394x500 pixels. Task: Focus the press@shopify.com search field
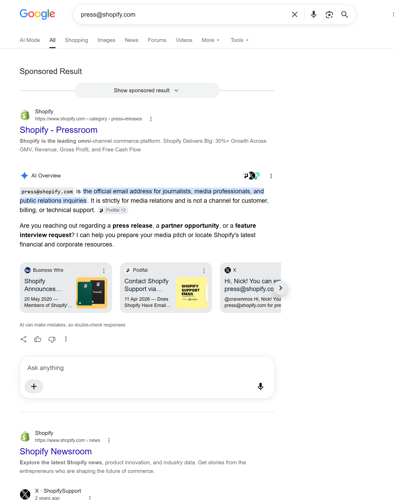tap(182, 15)
